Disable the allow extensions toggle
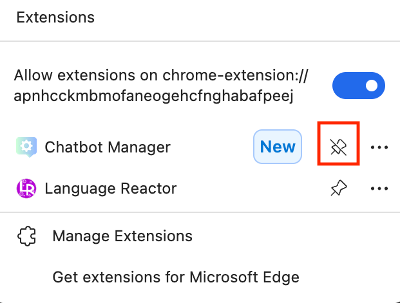Viewport: 400px width, 303px height. click(x=358, y=86)
